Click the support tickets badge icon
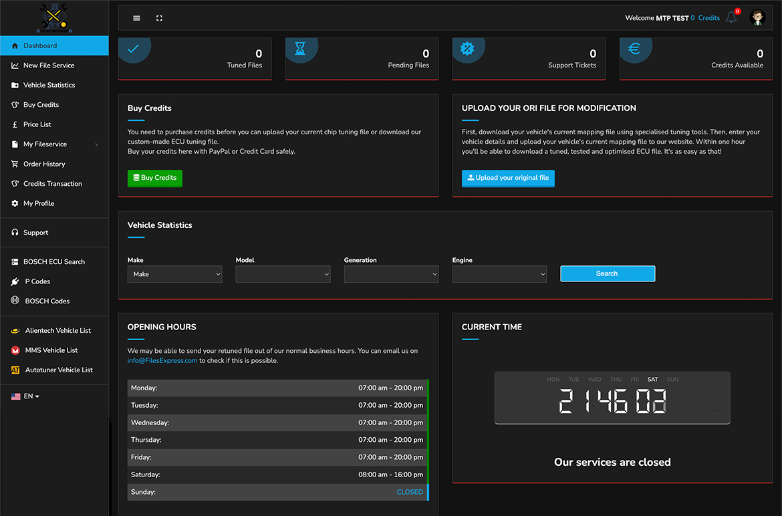 point(467,49)
